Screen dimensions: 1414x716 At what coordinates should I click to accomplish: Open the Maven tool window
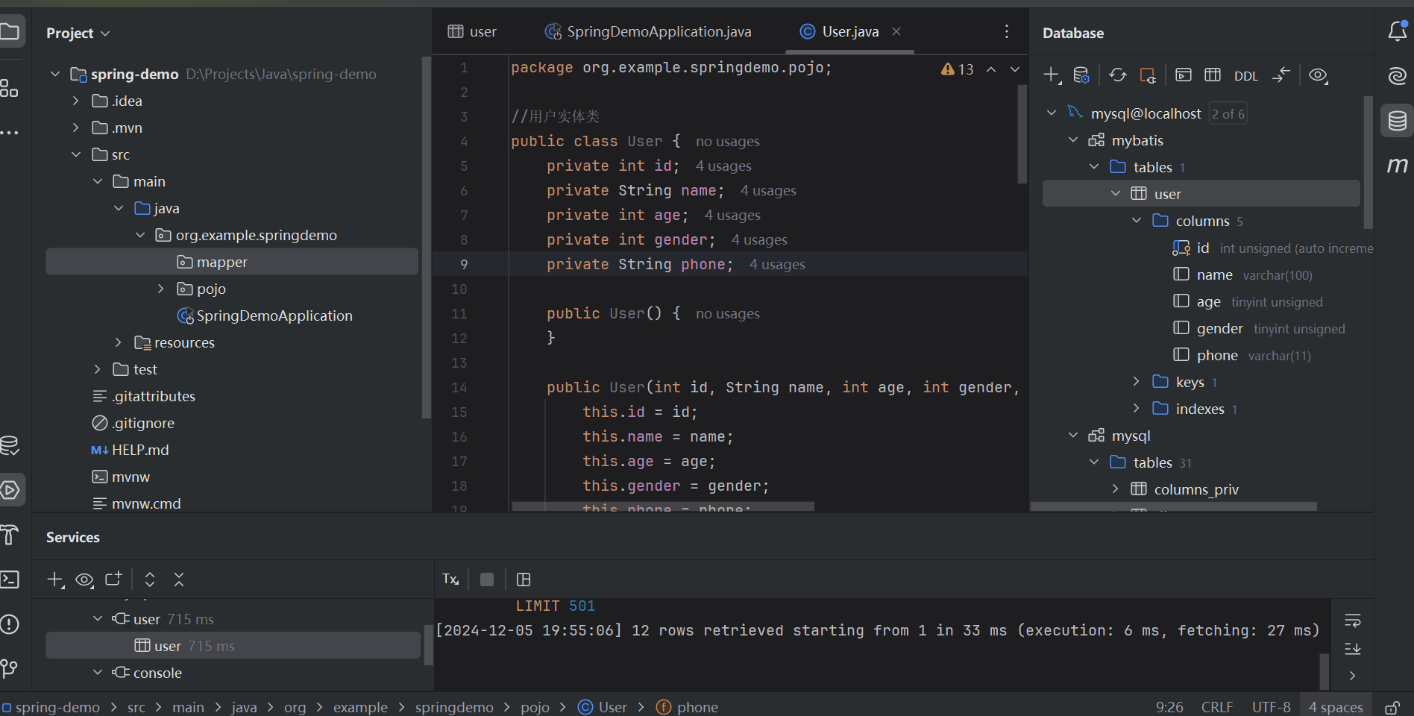pyautogui.click(x=1397, y=165)
